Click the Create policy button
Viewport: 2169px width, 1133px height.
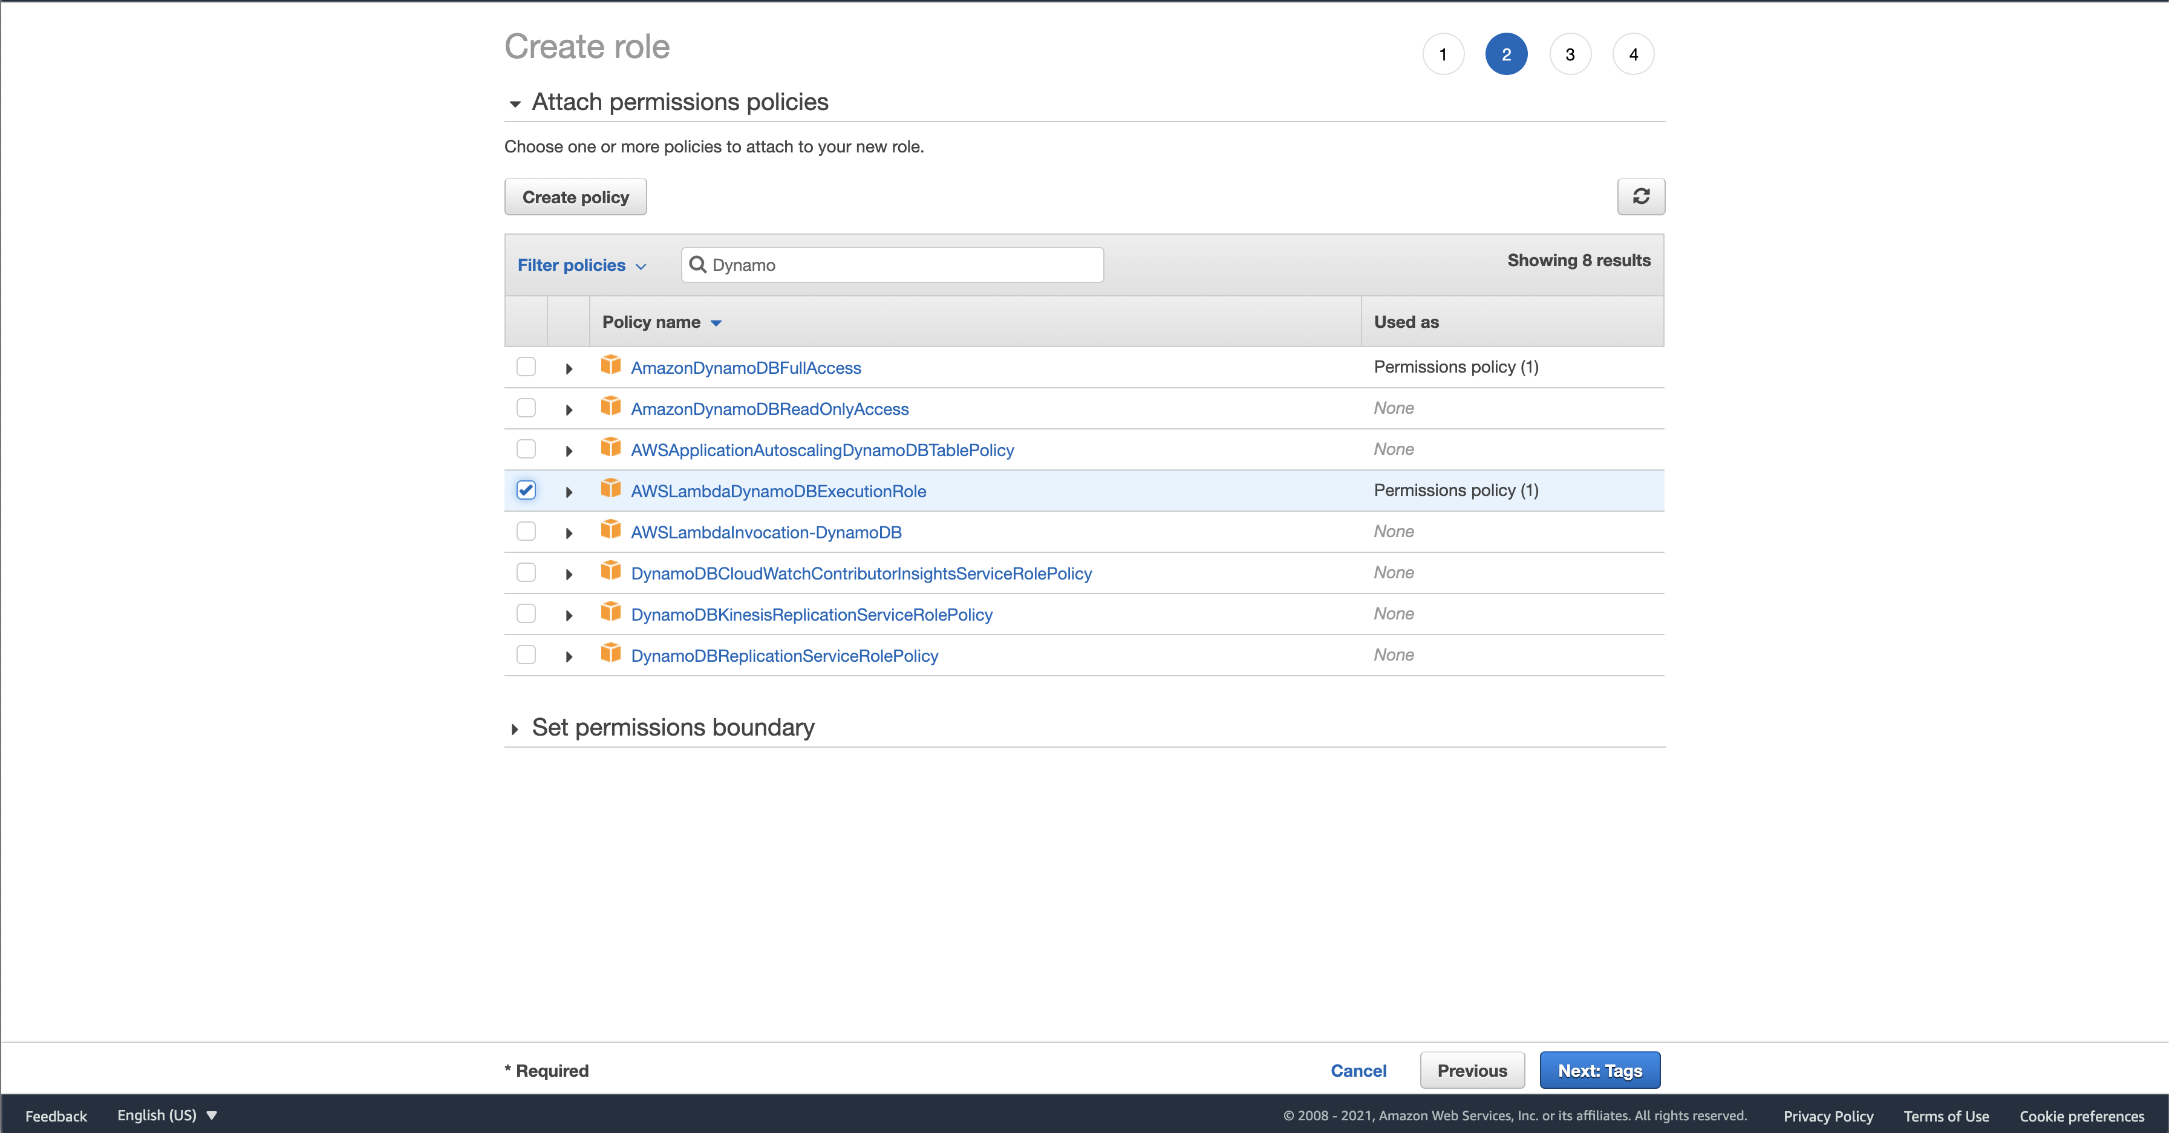point(576,196)
